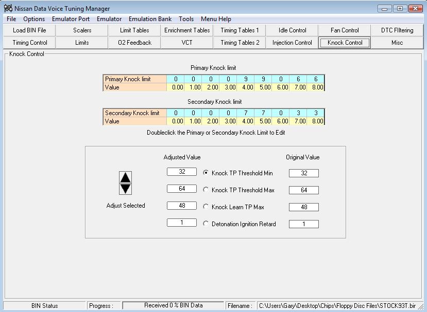Go to the O2 Feedback tab
Viewport: 427px width, 312px height.
coord(134,43)
